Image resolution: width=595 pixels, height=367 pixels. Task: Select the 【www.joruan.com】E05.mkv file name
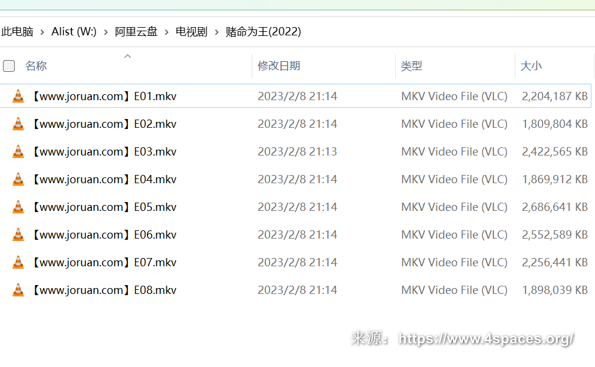[x=103, y=207]
